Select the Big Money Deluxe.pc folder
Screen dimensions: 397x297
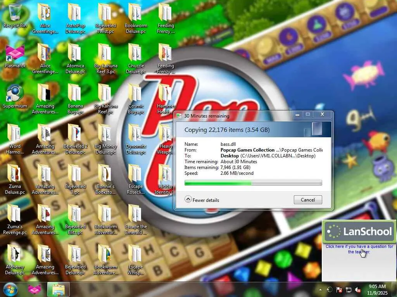(105, 140)
